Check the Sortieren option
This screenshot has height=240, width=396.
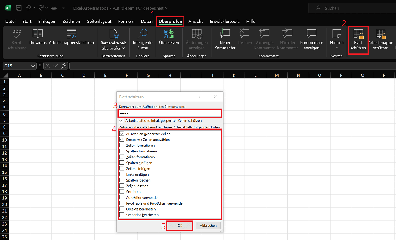coord(122,192)
